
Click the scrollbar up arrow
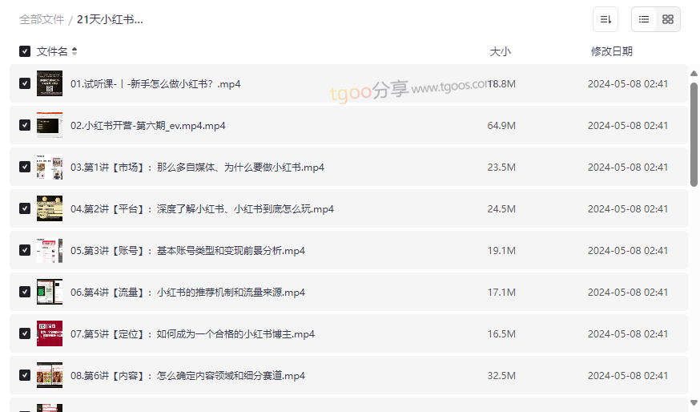pos(694,73)
